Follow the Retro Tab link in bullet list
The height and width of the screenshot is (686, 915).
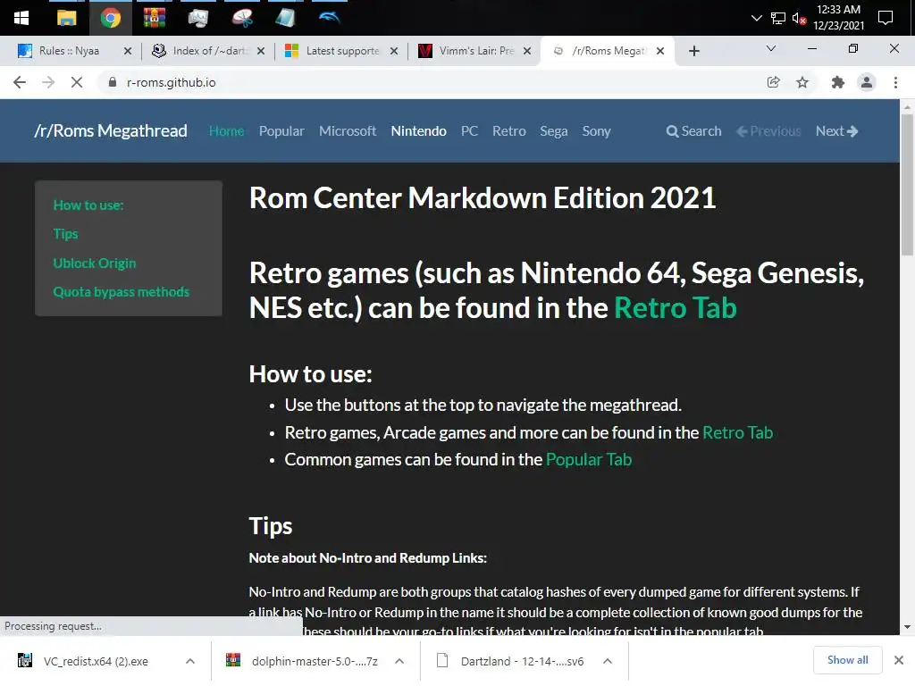(x=737, y=432)
